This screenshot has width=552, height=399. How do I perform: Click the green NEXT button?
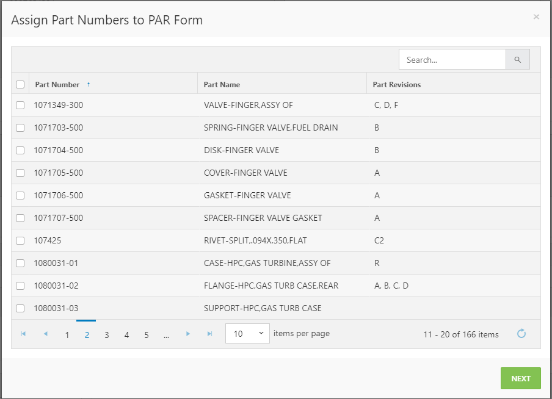click(521, 378)
